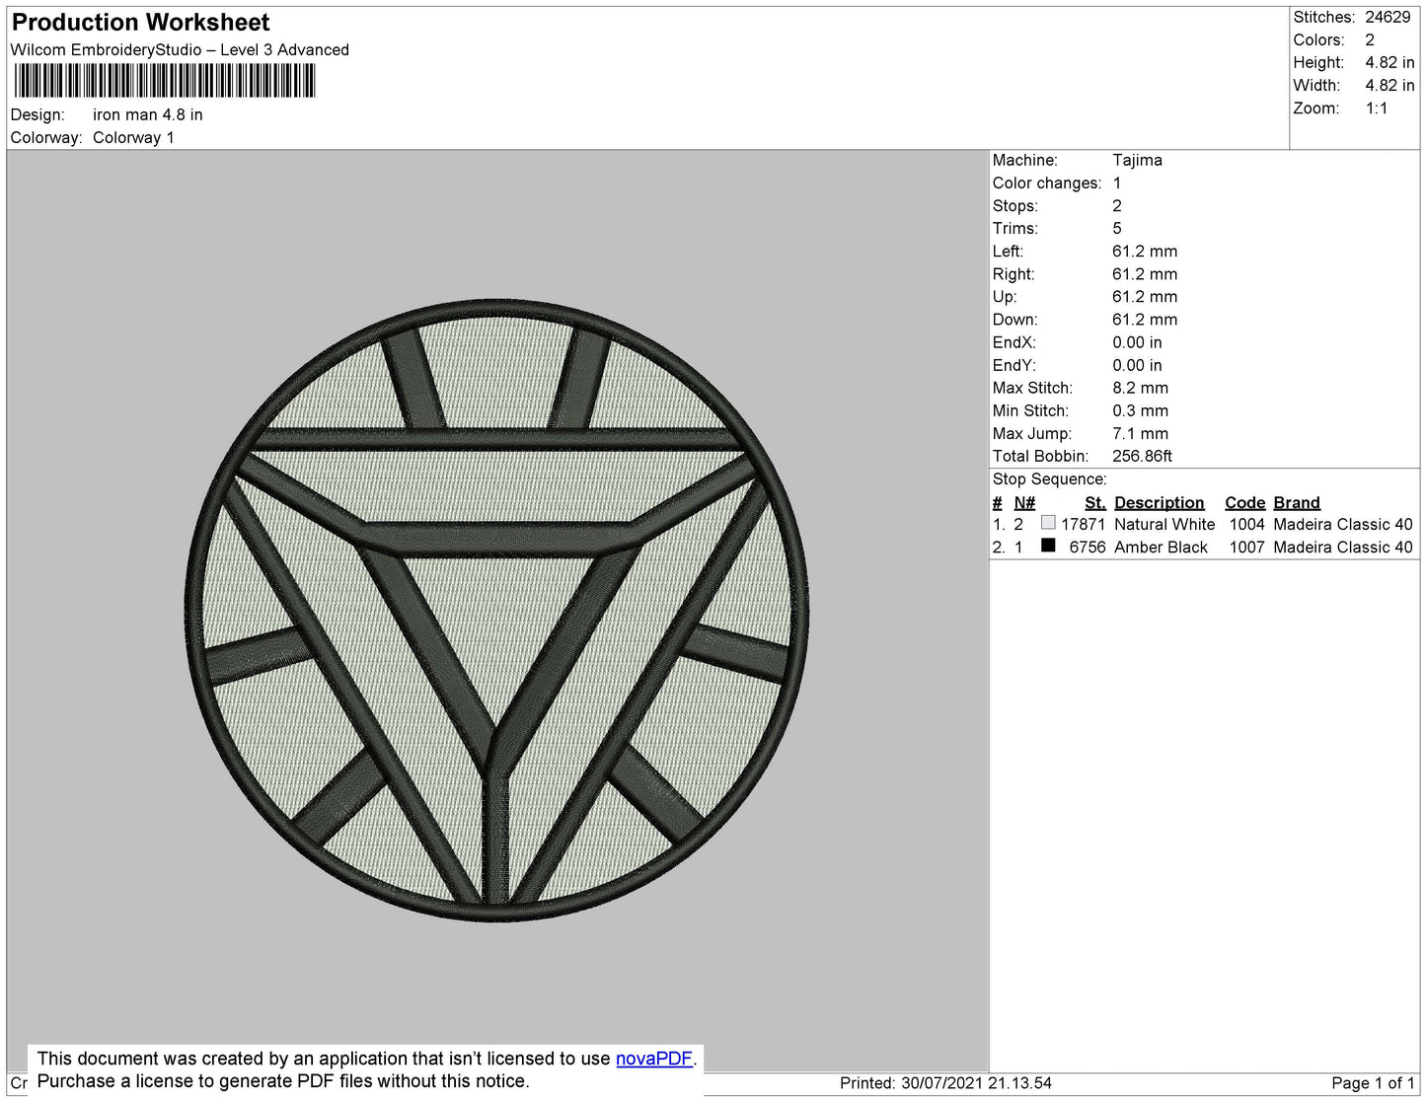Click the 'Stops:' label
The height and width of the screenshot is (1102, 1426).
1015,205
